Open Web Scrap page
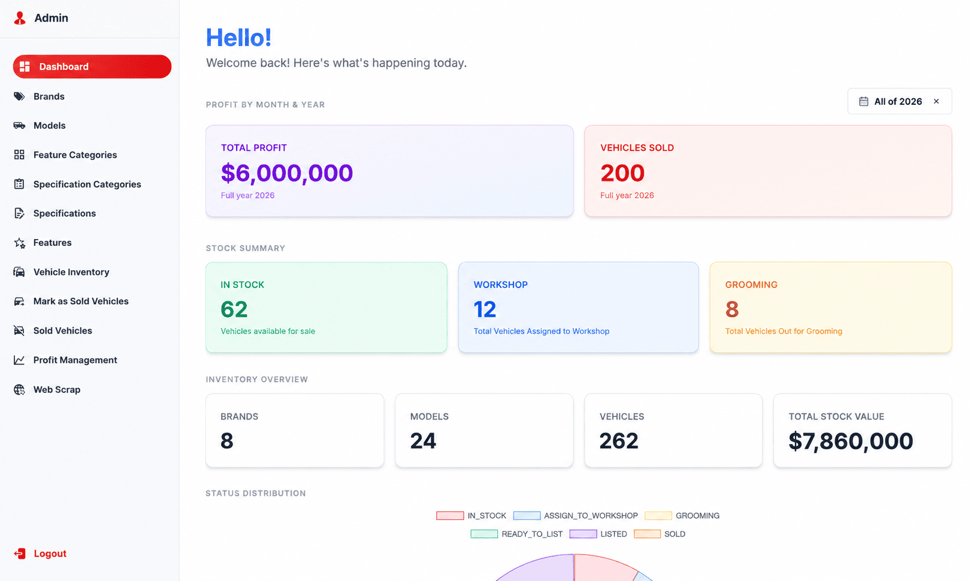Image resolution: width=971 pixels, height=581 pixels. tap(92, 389)
